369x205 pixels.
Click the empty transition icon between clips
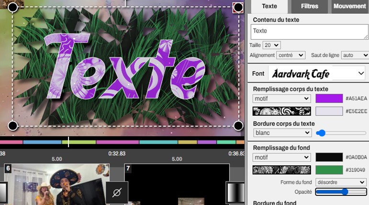(117, 193)
